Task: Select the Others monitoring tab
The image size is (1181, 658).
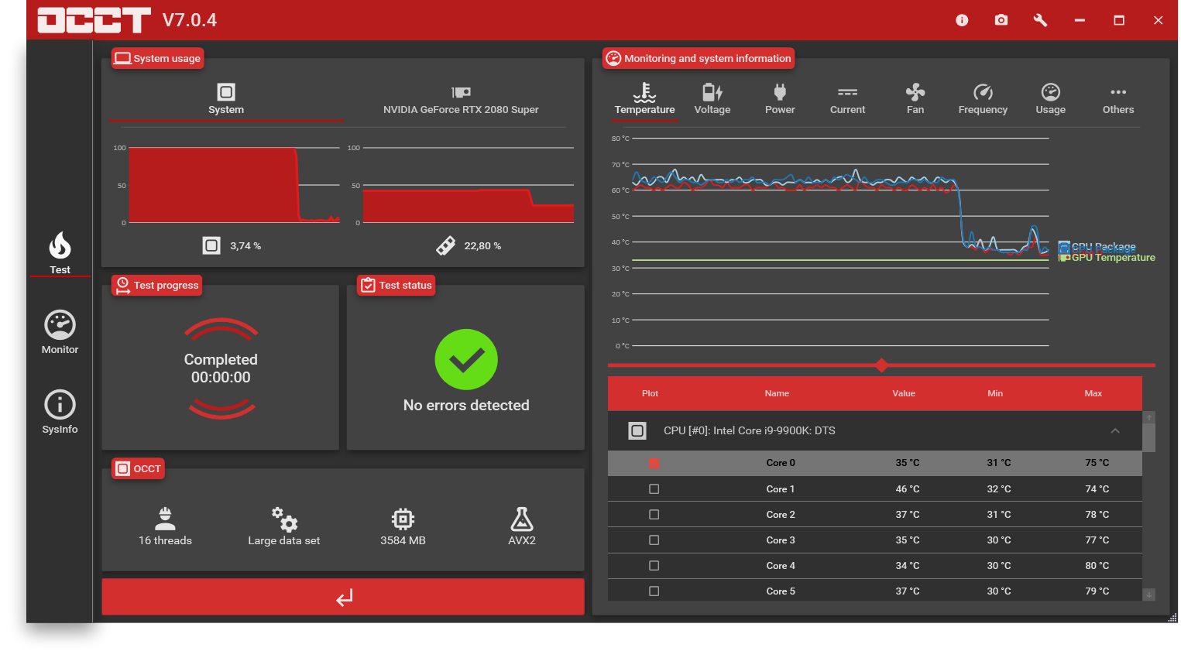Action: [1118, 100]
